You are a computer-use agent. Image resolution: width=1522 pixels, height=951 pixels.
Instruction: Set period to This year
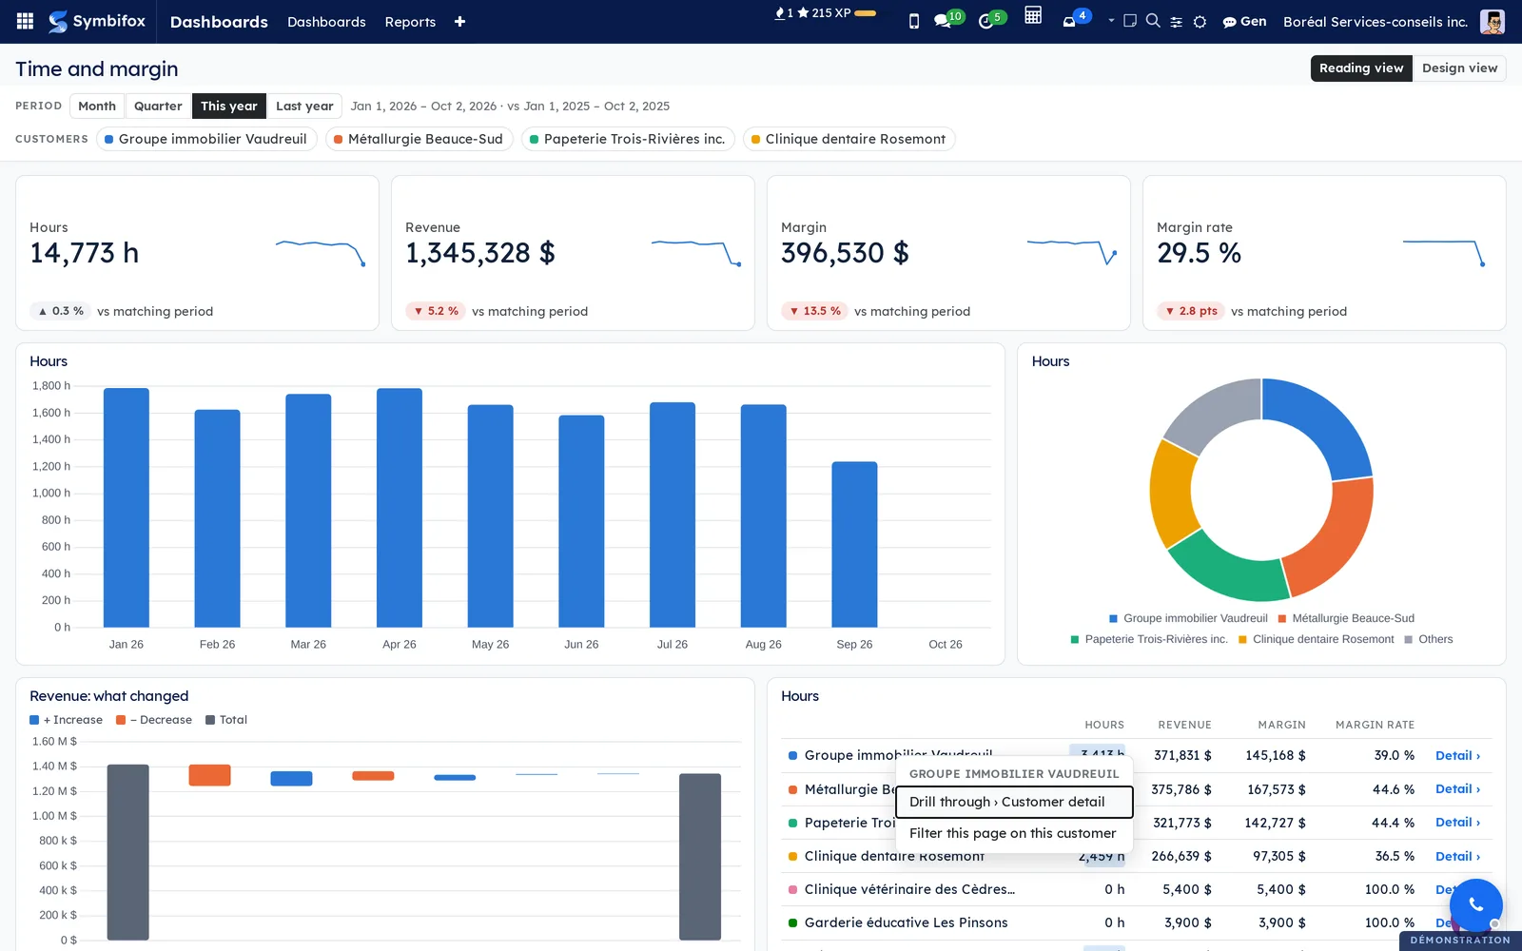229,106
